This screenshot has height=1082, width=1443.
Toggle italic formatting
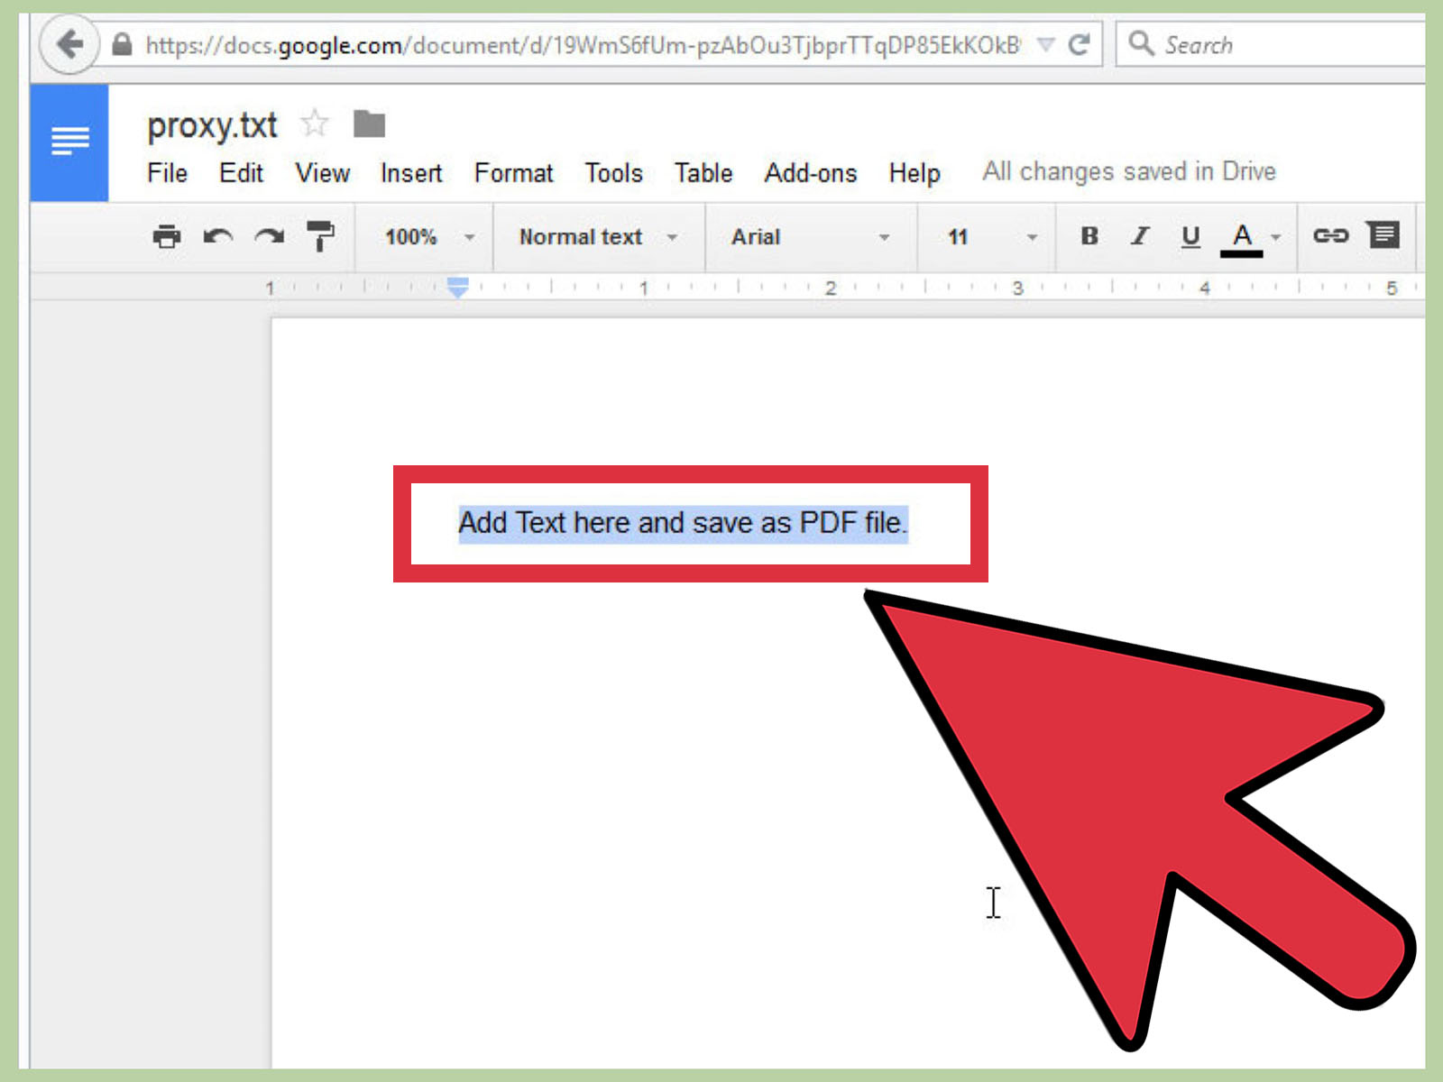pos(1140,236)
